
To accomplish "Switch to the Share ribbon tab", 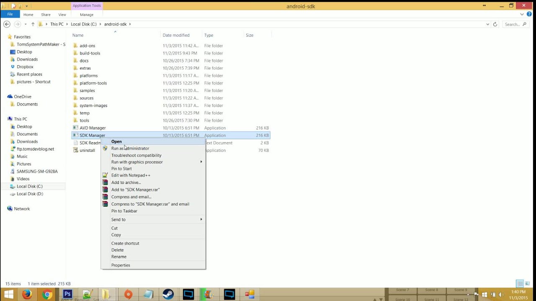I will click(x=46, y=15).
